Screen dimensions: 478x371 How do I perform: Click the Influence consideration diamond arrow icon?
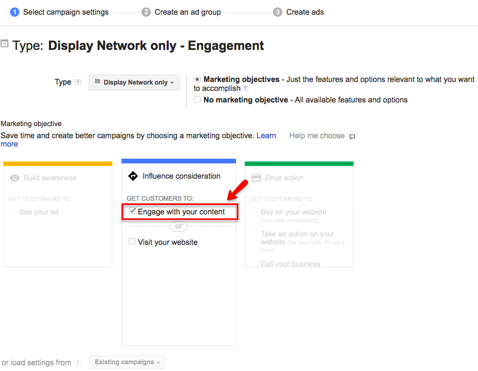pos(133,176)
